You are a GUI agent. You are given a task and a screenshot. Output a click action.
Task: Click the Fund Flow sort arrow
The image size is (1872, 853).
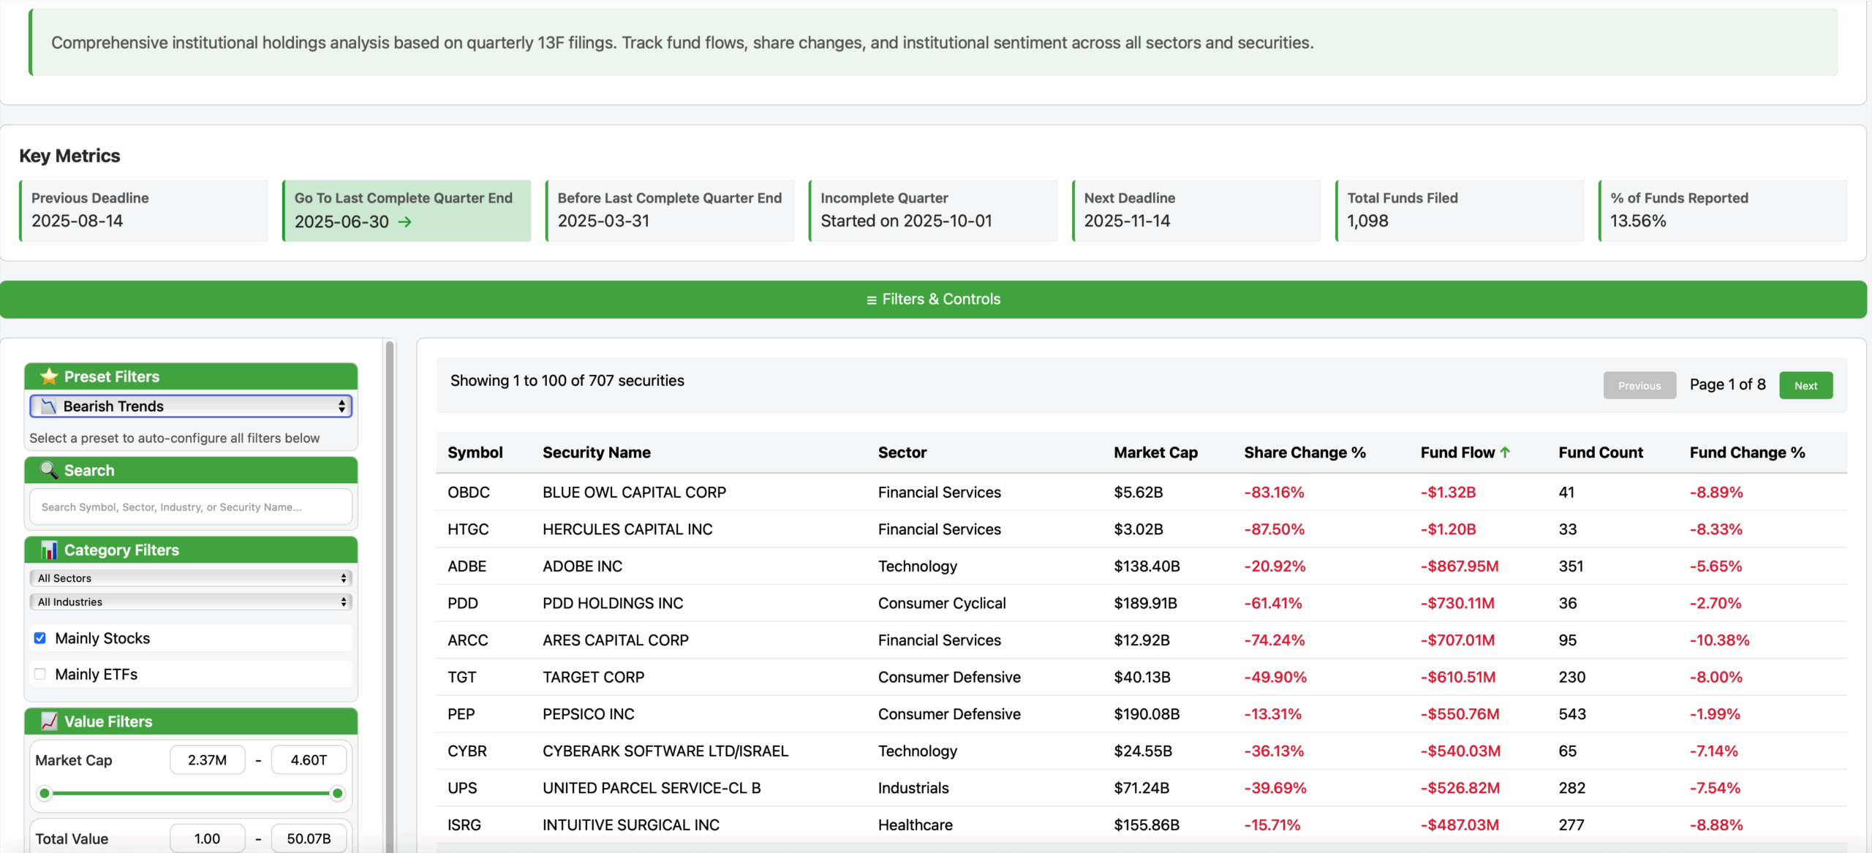1505,452
